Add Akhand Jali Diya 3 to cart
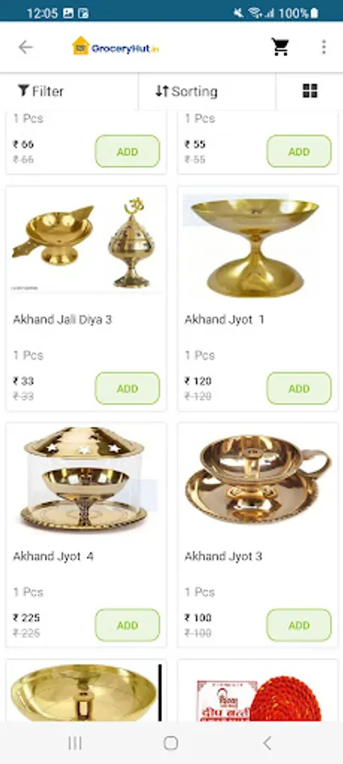The height and width of the screenshot is (764, 343). pos(127,388)
